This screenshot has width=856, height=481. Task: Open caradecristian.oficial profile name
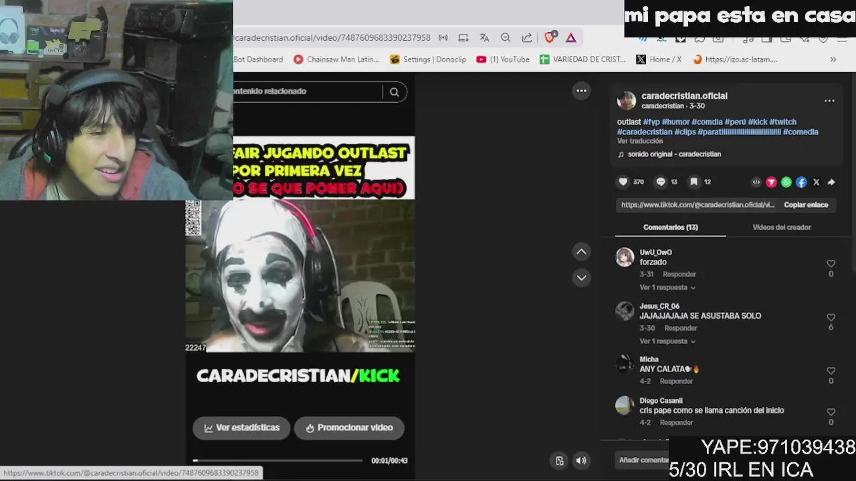[x=684, y=96]
